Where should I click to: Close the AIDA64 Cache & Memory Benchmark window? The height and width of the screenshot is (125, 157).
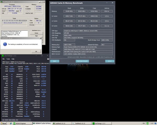click(112, 3)
